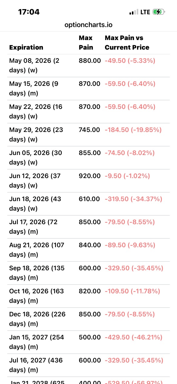Click the -429.50 (-46.21%) difference value
Screen dimensions: 177x384
coord(133,337)
